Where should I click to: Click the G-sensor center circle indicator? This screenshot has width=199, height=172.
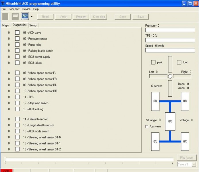pyautogui.click(x=170, y=76)
